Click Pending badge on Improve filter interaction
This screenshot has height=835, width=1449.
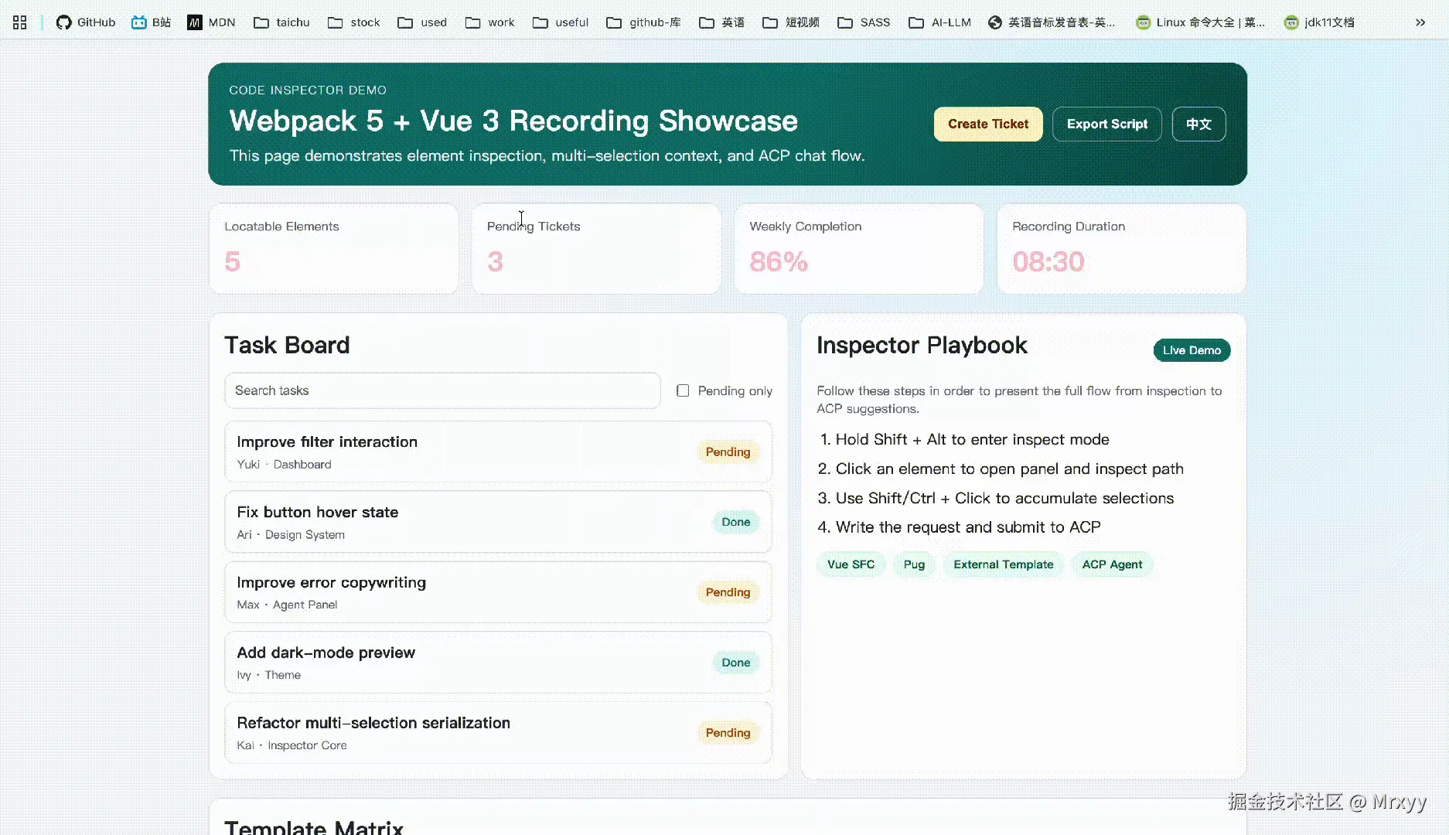[728, 452]
